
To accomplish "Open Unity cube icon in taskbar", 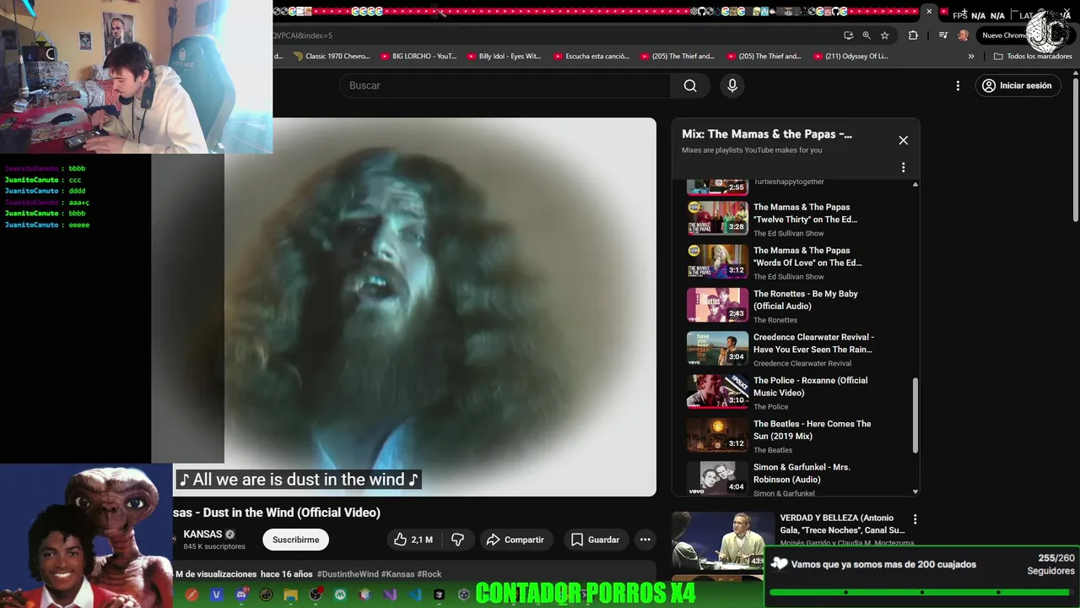I will (x=463, y=594).
